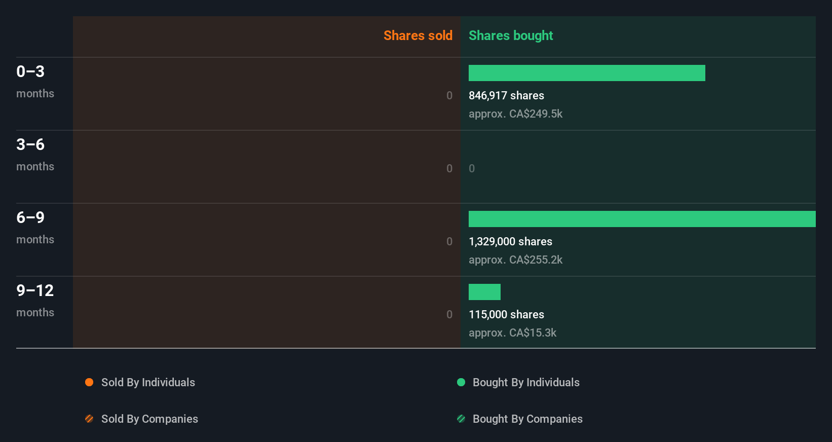This screenshot has width=832, height=442.
Task: Click the 115,000 shares value
Action: [506, 314]
